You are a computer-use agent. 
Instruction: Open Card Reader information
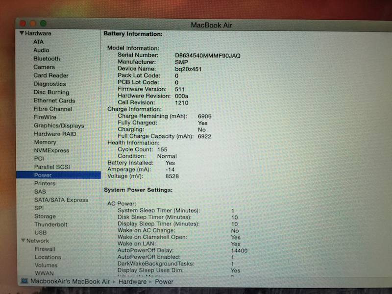[x=51, y=75]
